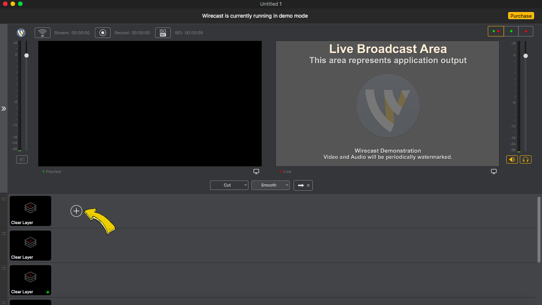
Task: Click the black Preview video area
Action: [x=150, y=103]
